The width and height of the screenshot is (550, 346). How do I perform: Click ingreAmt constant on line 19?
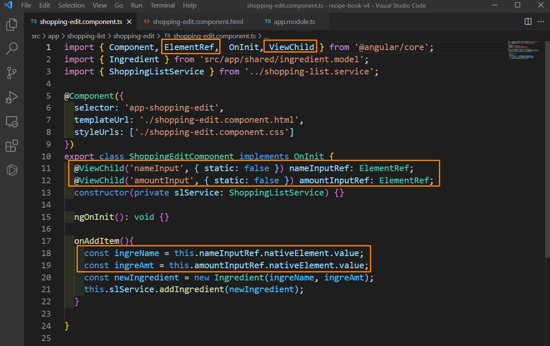pyautogui.click(x=134, y=265)
